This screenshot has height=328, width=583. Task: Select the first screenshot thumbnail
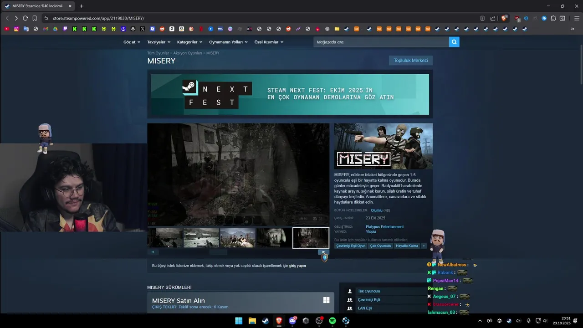click(x=164, y=238)
